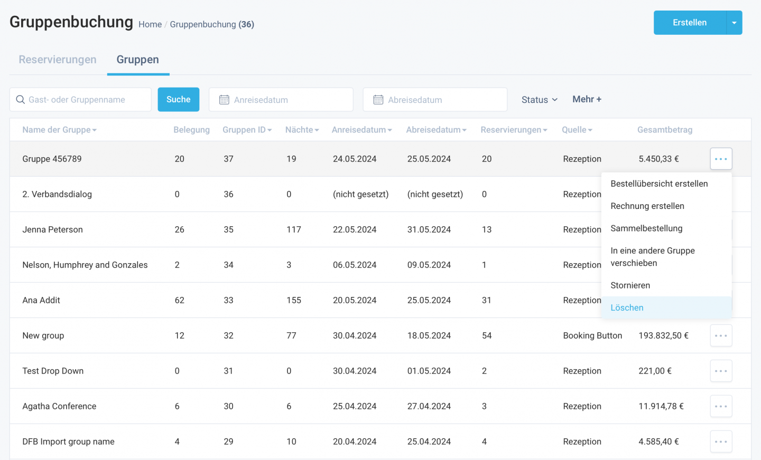Image resolution: width=761 pixels, height=460 pixels.
Task: Open group Nelson, Humphrey and Gonzales
Action: pos(85,265)
